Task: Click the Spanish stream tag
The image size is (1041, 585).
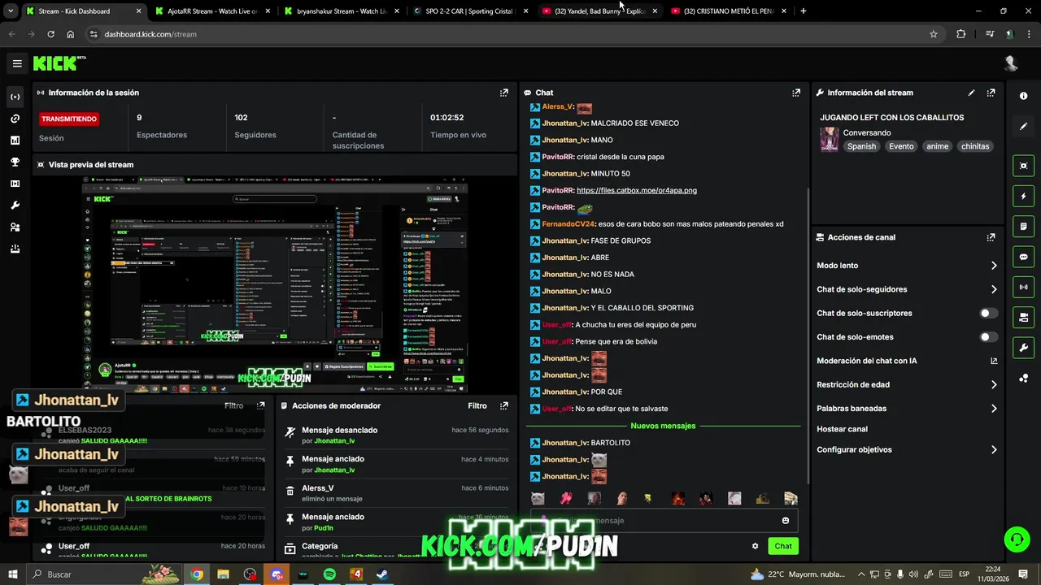Action: (x=861, y=146)
